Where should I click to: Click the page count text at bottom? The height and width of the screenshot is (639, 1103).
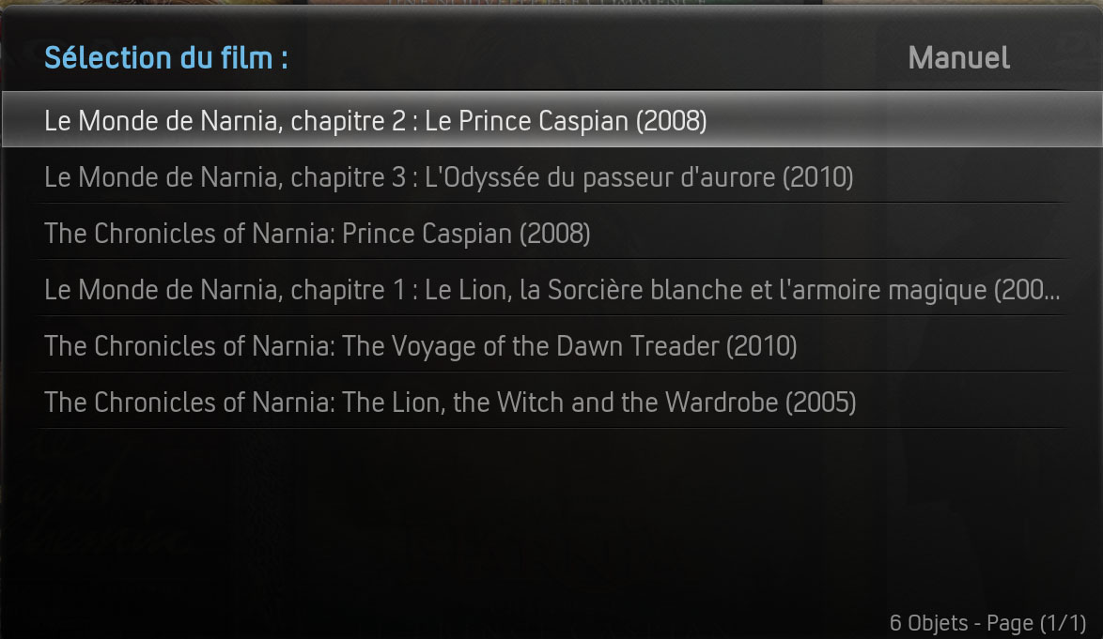(987, 623)
